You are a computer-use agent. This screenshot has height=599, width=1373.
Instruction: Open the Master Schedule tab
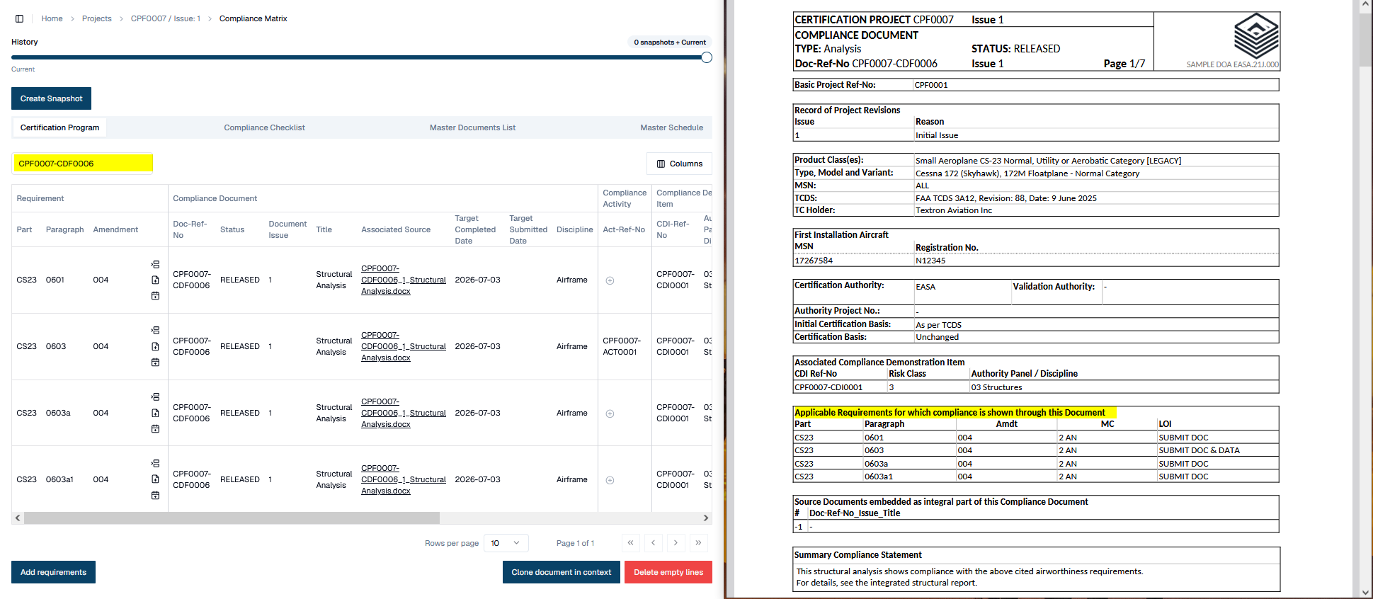point(671,127)
